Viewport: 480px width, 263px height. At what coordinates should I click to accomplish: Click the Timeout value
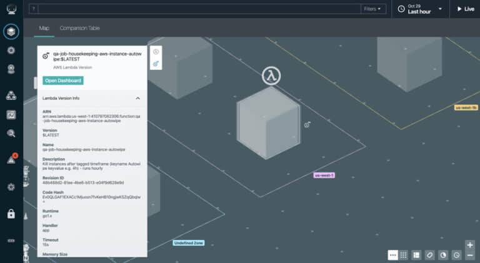point(46,245)
